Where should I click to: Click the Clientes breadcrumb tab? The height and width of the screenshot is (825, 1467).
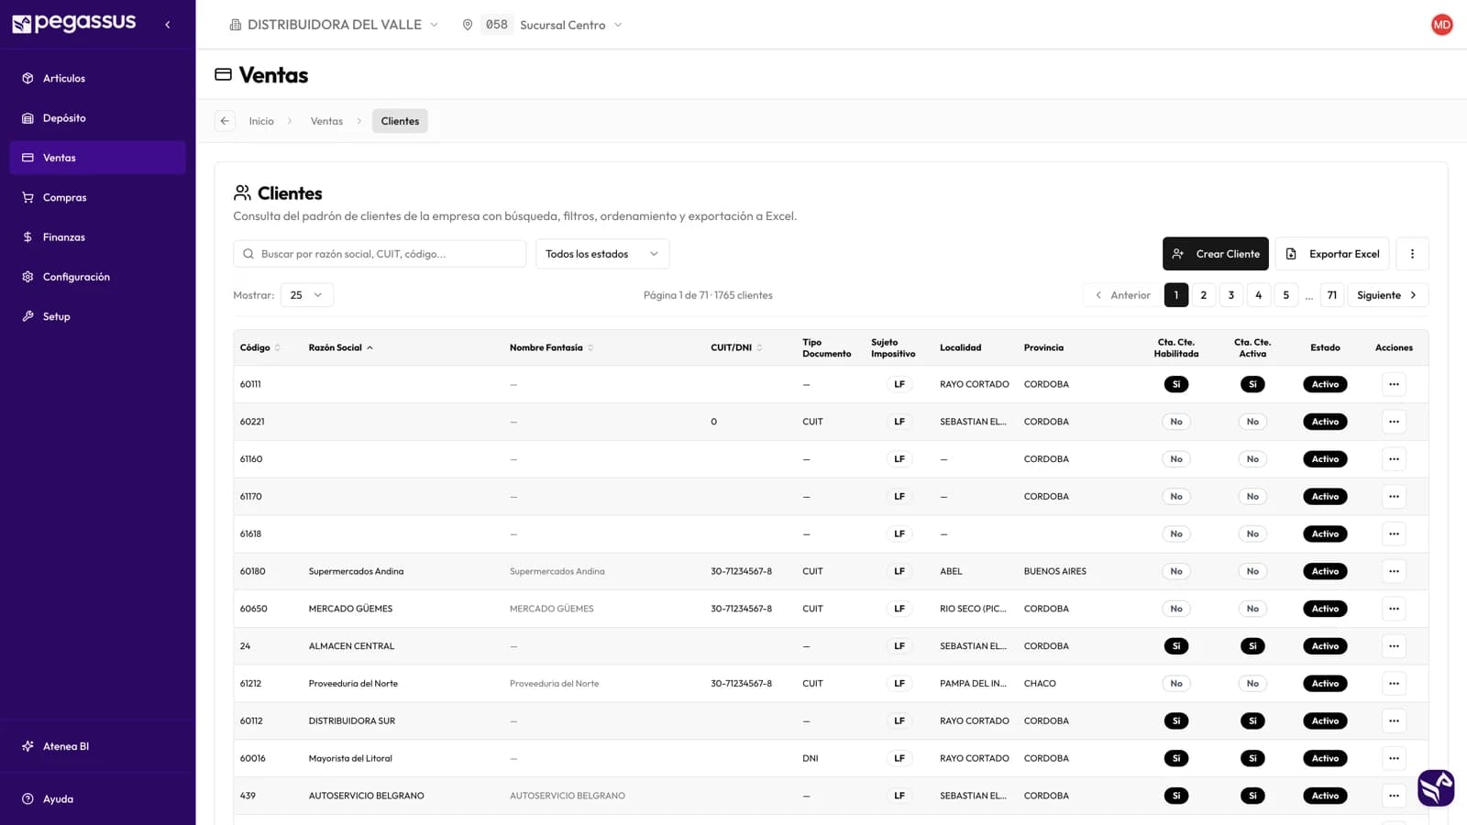pyautogui.click(x=400, y=121)
